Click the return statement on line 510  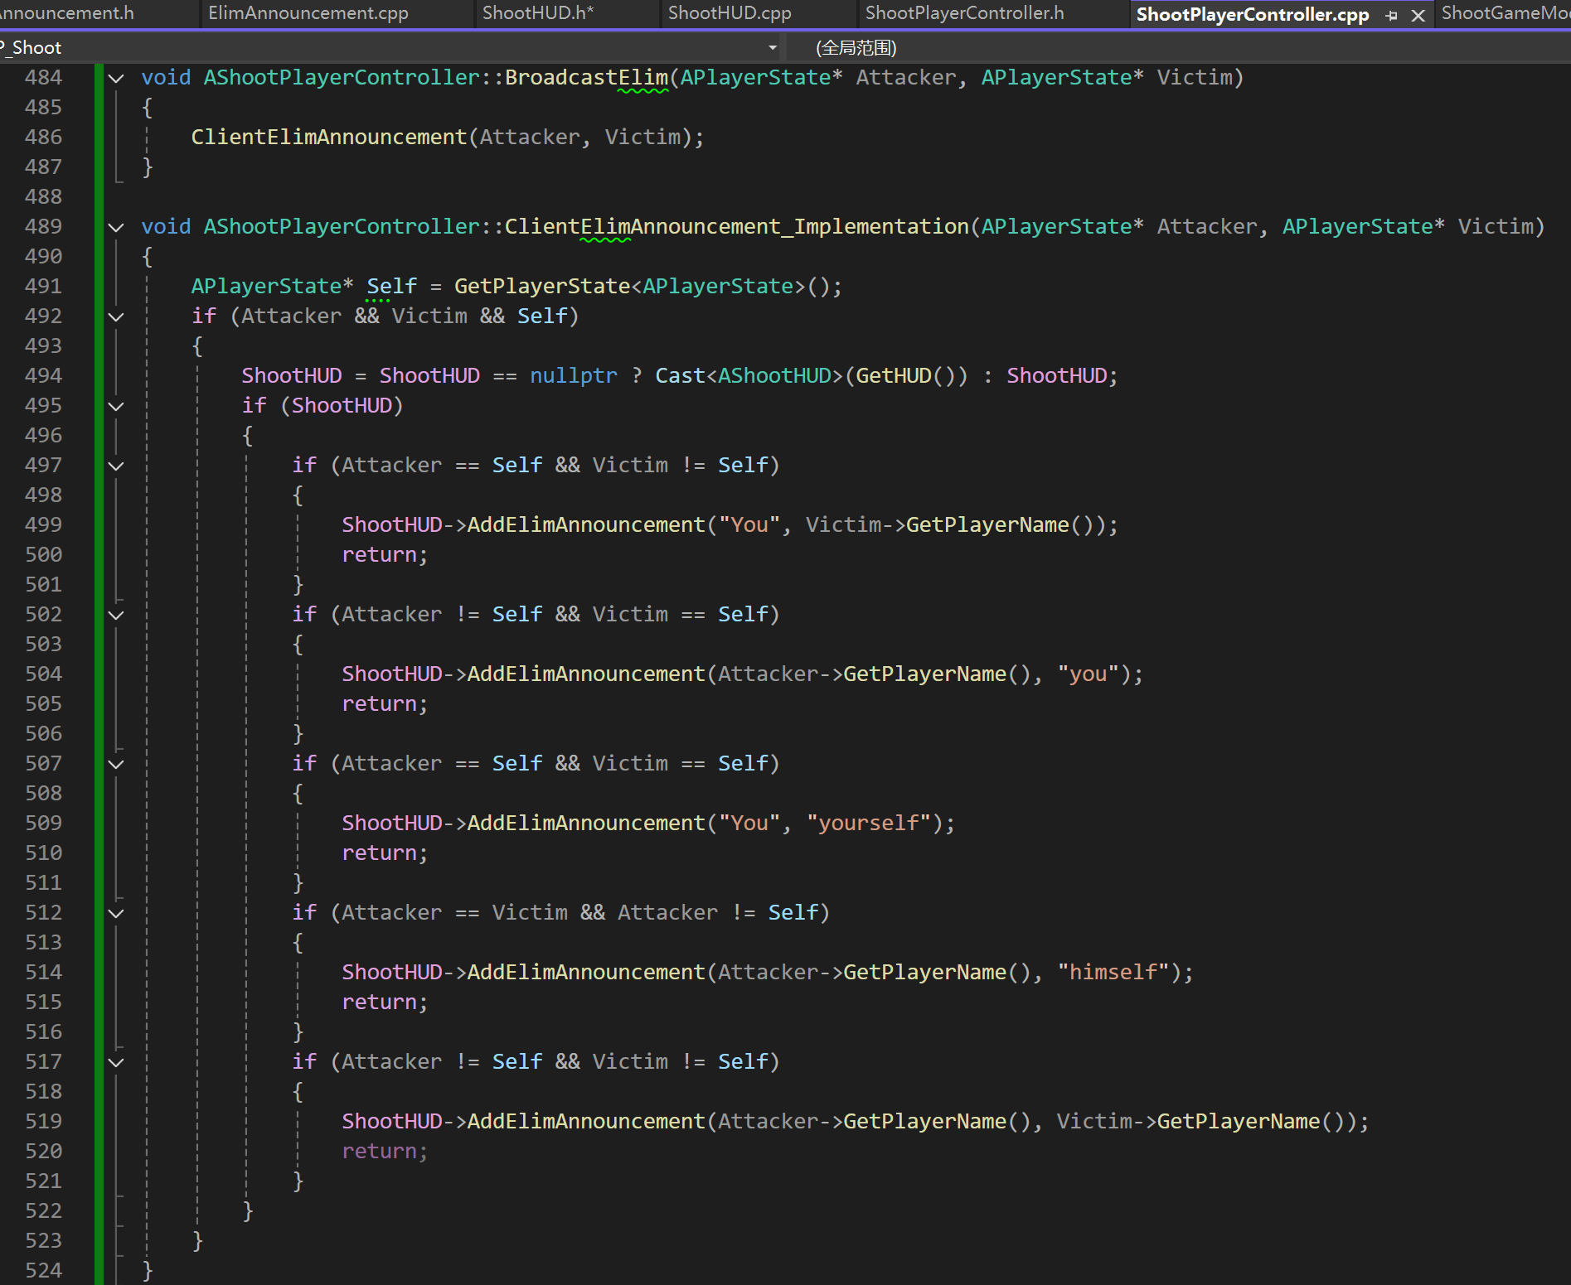385,853
